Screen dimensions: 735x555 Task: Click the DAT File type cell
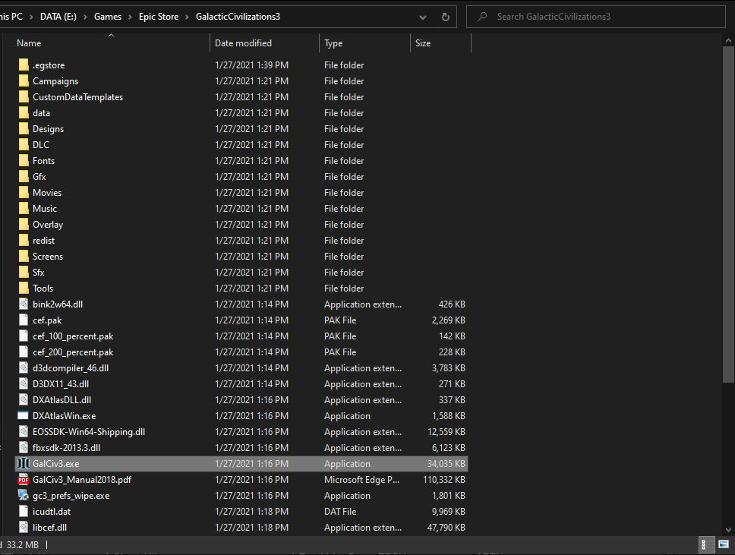click(340, 512)
